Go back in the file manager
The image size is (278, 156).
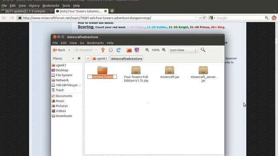59,50
